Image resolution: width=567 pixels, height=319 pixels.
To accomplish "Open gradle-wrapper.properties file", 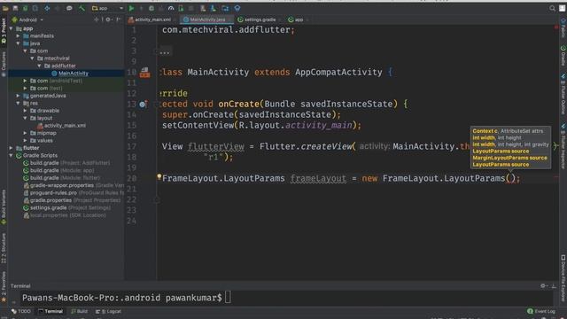I will tap(74, 185).
